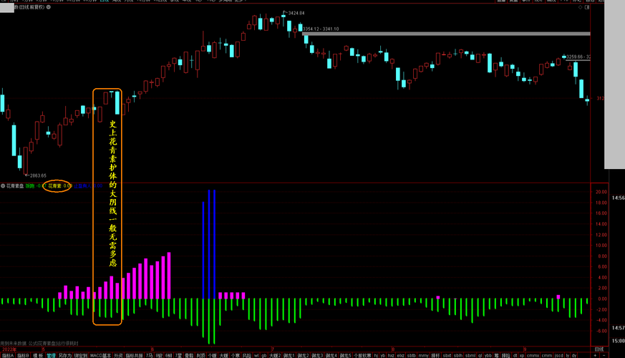Select the 7马 indicator tab
Image resolution: width=625 pixels, height=358 pixels.
(x=149, y=355)
